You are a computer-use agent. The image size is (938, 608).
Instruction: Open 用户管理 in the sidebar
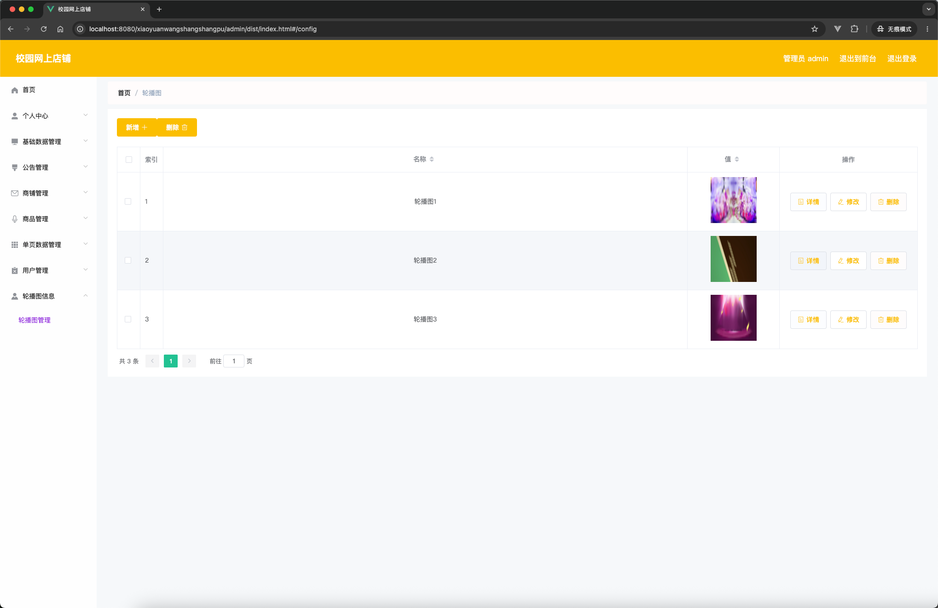[48, 270]
